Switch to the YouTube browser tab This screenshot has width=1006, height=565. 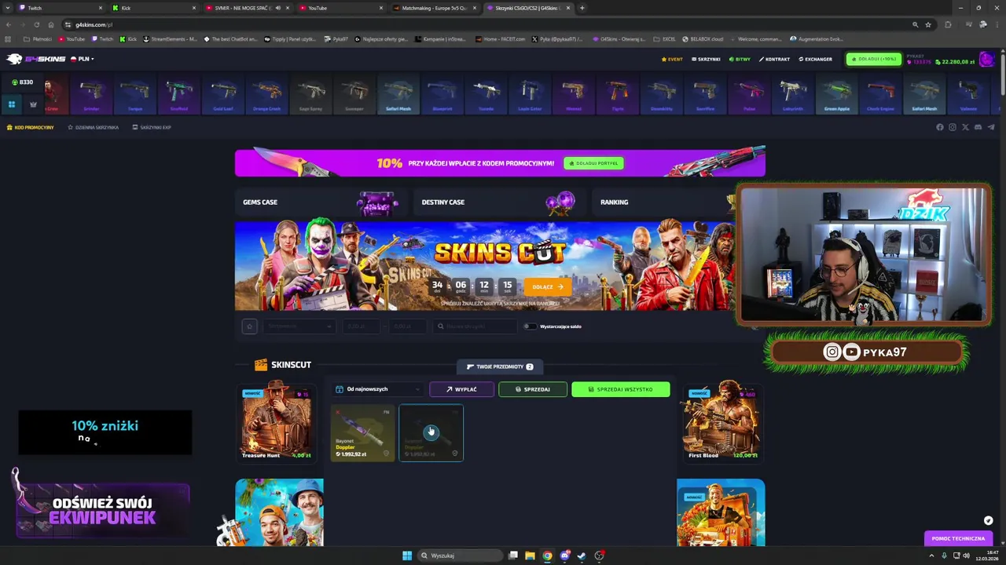(x=340, y=8)
